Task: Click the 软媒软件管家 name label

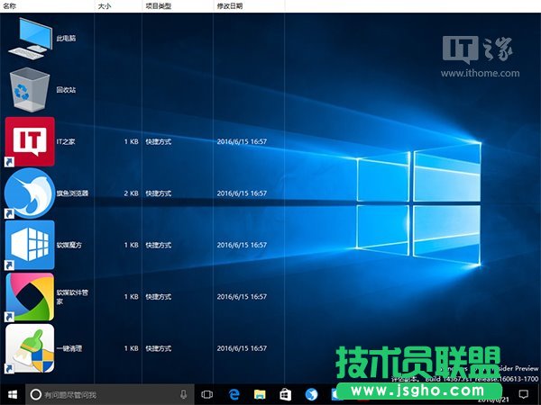Action: 72,297
